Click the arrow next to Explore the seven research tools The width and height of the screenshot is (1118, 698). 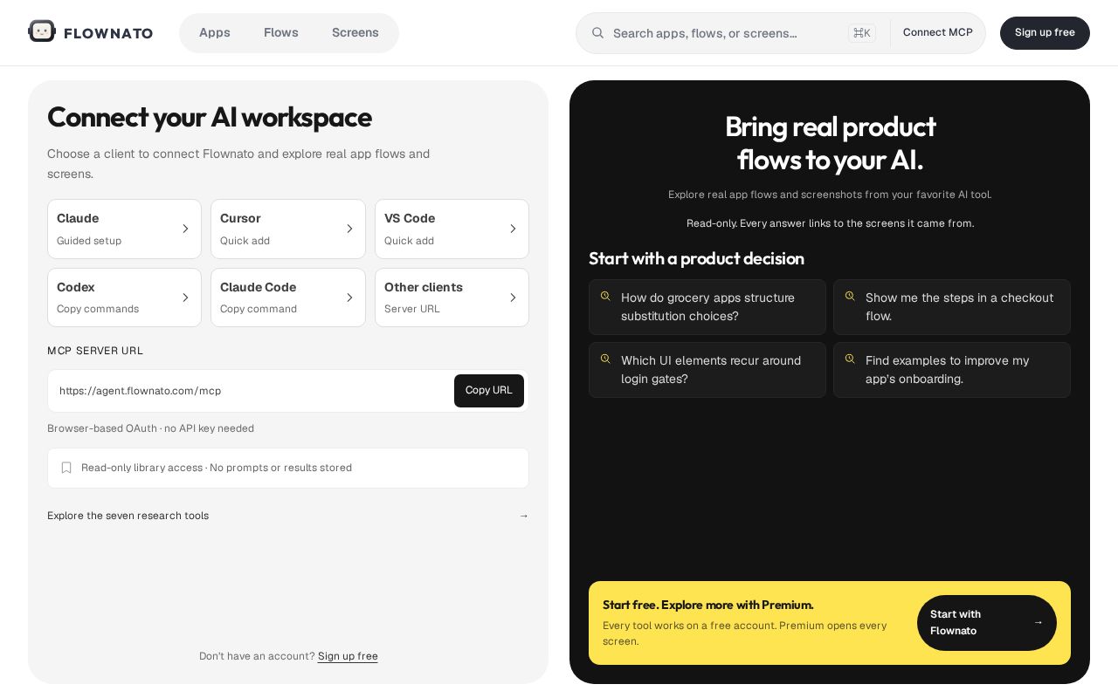(524, 516)
